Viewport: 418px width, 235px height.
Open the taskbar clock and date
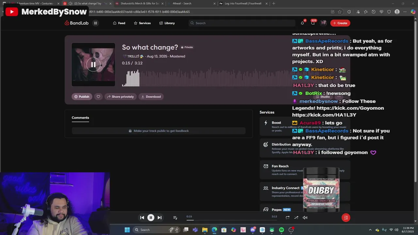(x=408, y=230)
